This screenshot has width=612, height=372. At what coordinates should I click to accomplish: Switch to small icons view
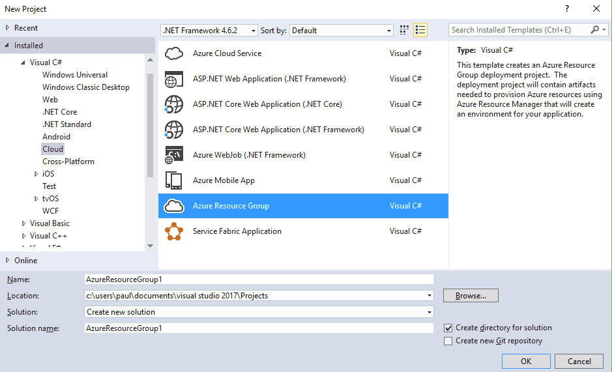click(x=404, y=30)
